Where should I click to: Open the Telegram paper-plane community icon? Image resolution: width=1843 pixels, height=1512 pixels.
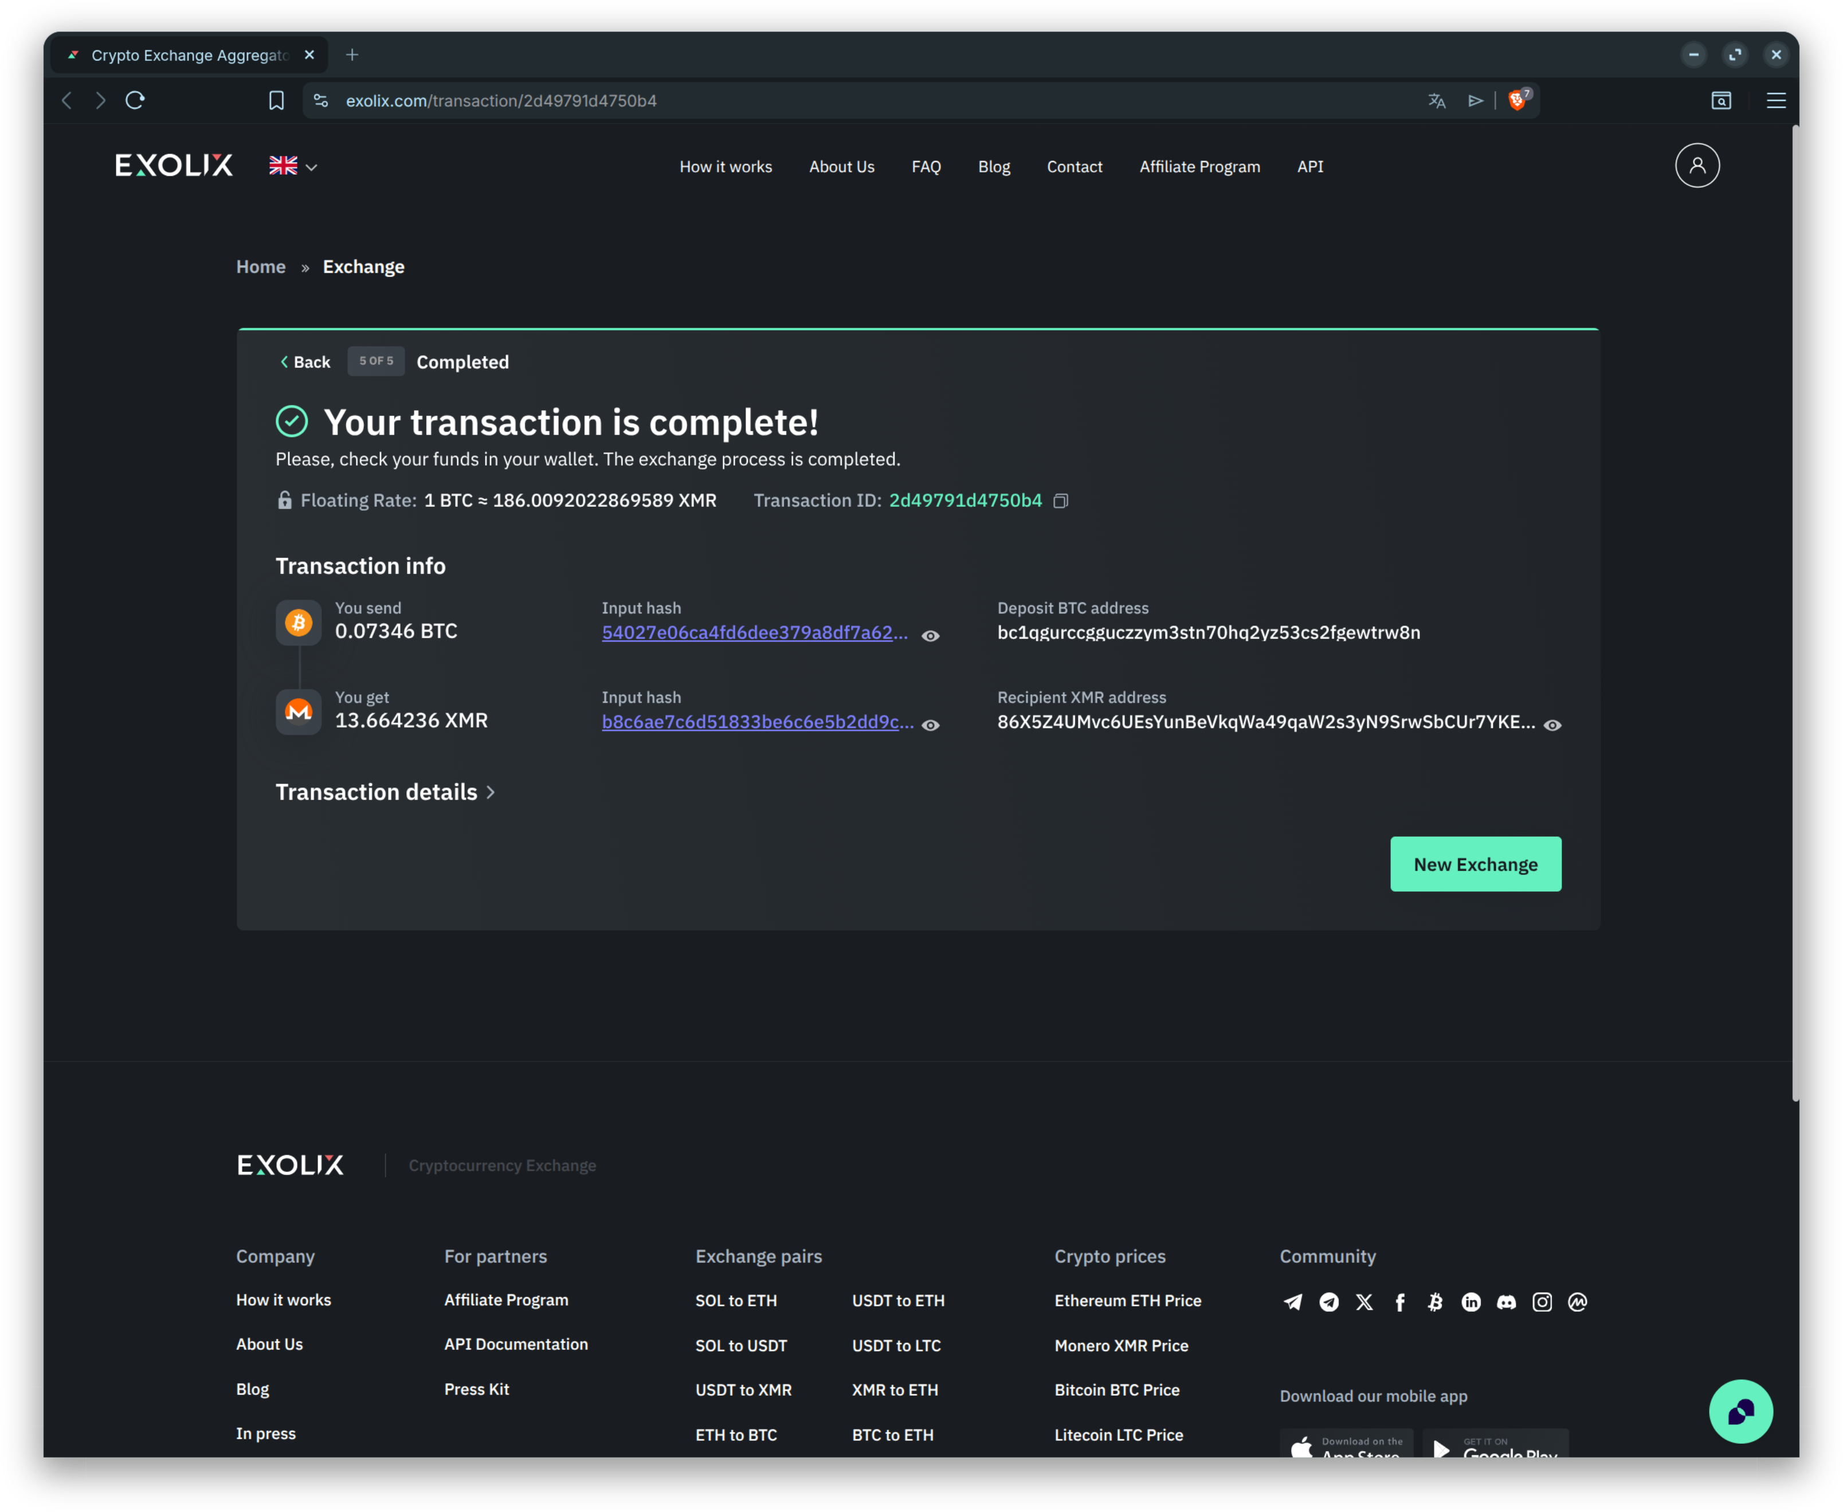click(x=1293, y=1302)
